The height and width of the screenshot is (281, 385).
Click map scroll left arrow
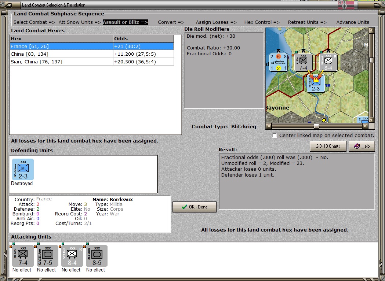point(269,126)
